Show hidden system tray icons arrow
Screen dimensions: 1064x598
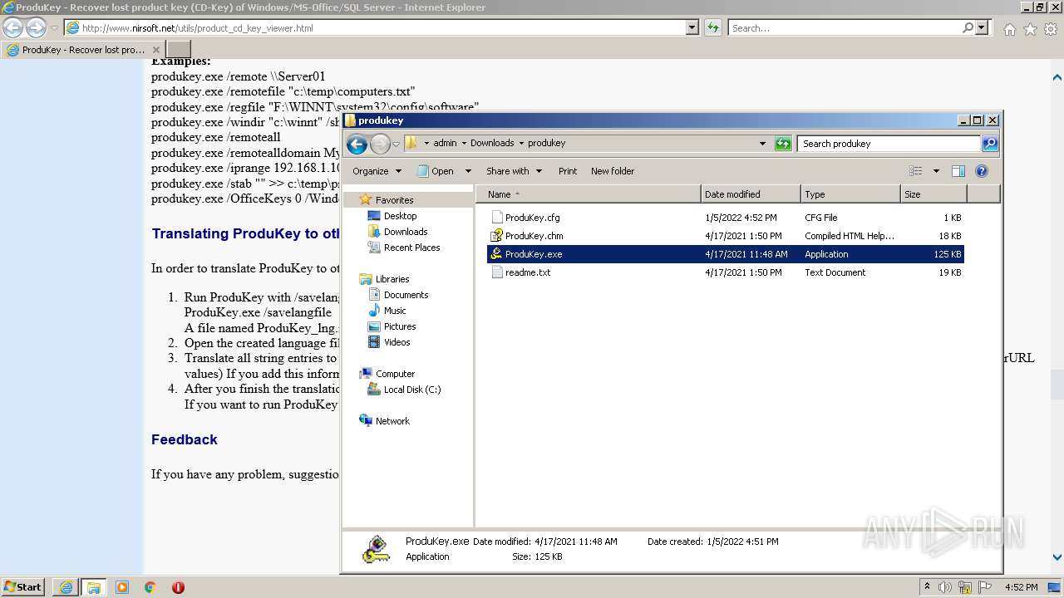(927, 587)
